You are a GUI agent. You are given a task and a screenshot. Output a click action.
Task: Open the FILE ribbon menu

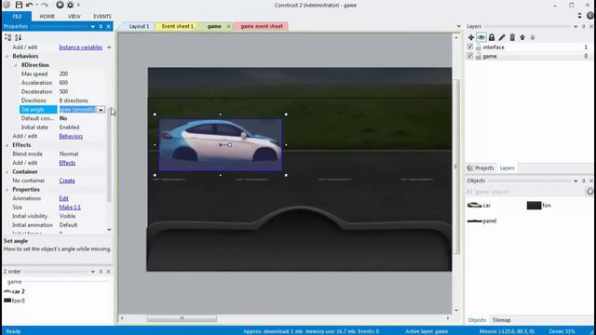(x=17, y=17)
